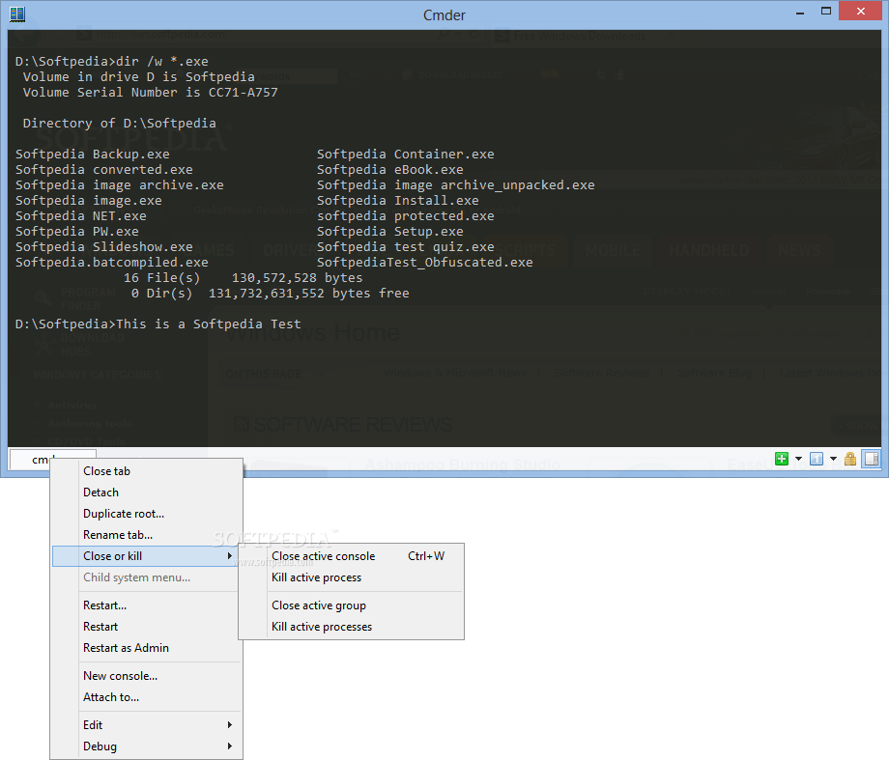889x760 pixels.
Task: Click 'Directory of D:\Softpedia' line
Action: 119,124
